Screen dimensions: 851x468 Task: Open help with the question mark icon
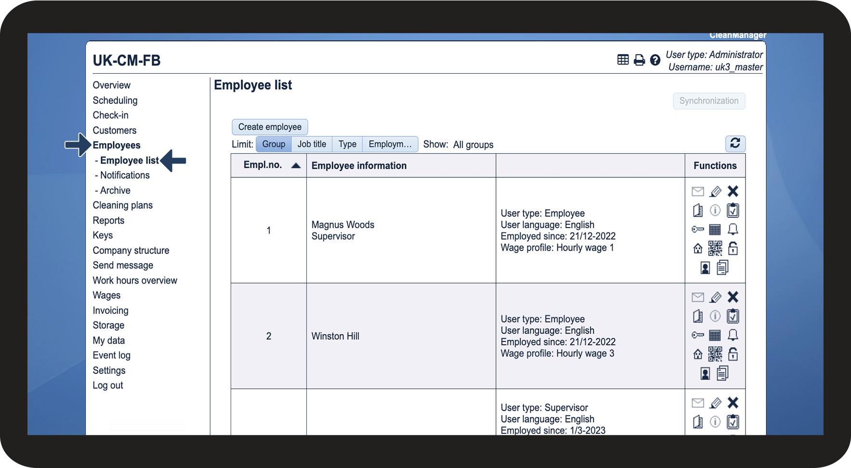[x=655, y=60]
